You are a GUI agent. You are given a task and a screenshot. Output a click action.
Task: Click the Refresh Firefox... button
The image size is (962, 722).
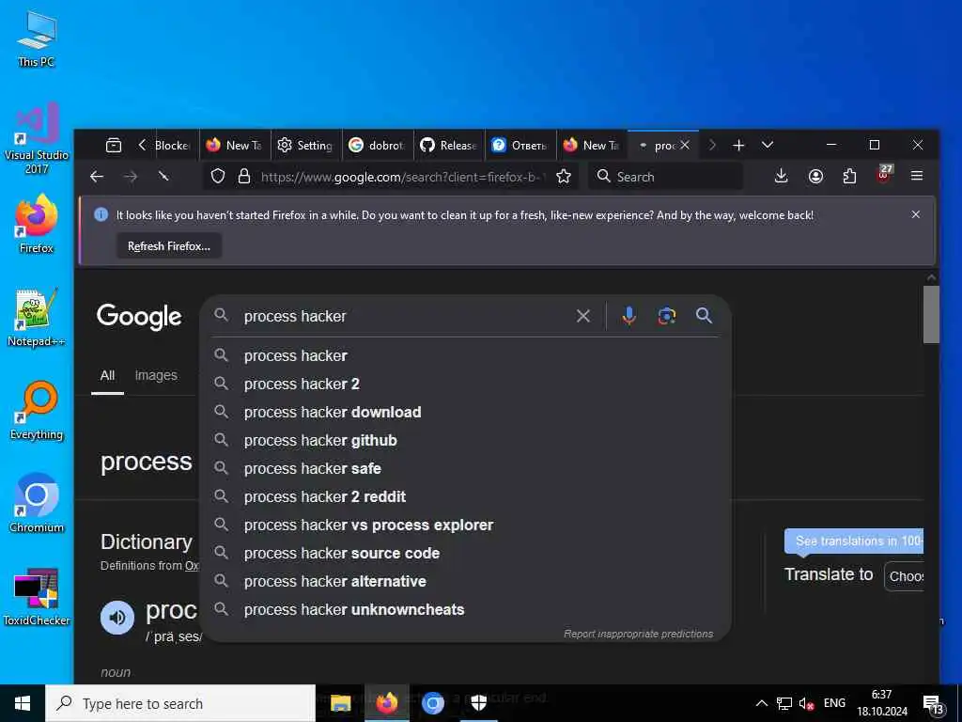point(169,246)
